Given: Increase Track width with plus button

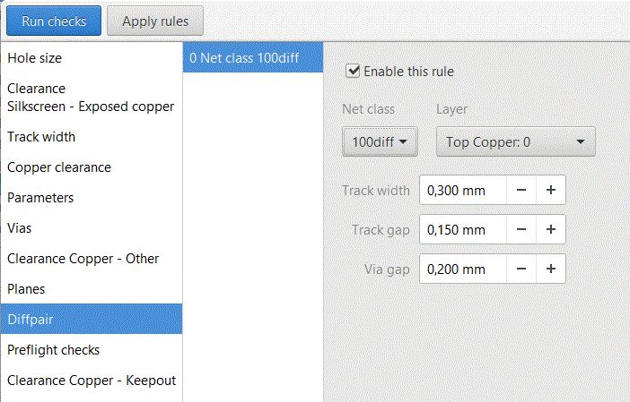Looking at the screenshot, I should click(551, 190).
